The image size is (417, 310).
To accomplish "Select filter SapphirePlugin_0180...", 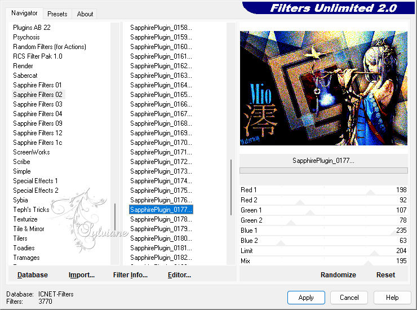I will [161, 238].
